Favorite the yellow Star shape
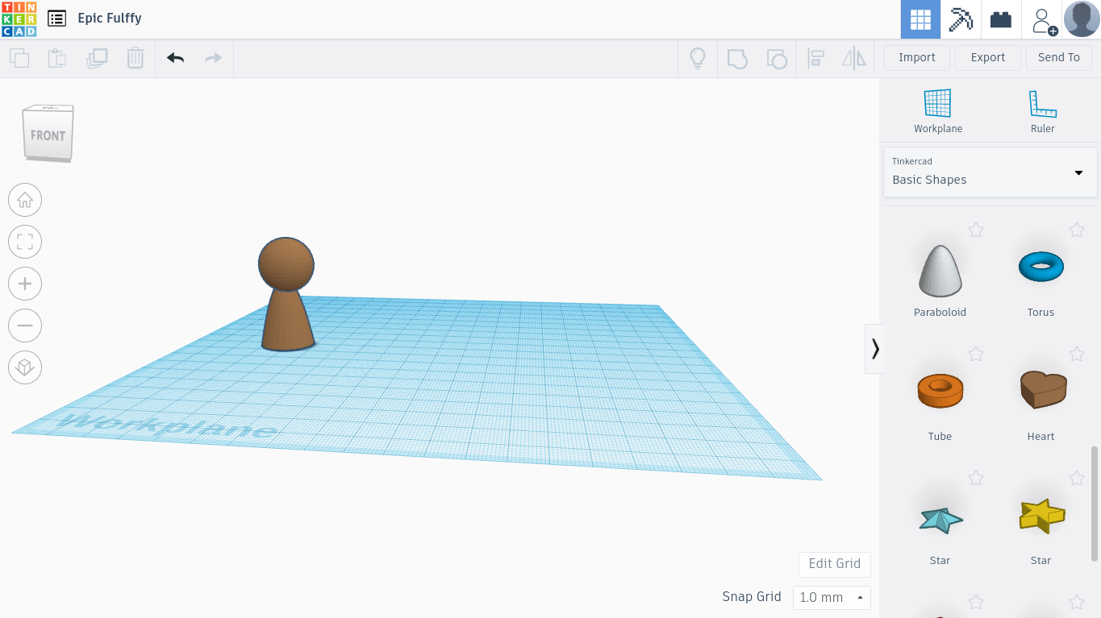Image resolution: width=1101 pixels, height=618 pixels. coord(1077,478)
